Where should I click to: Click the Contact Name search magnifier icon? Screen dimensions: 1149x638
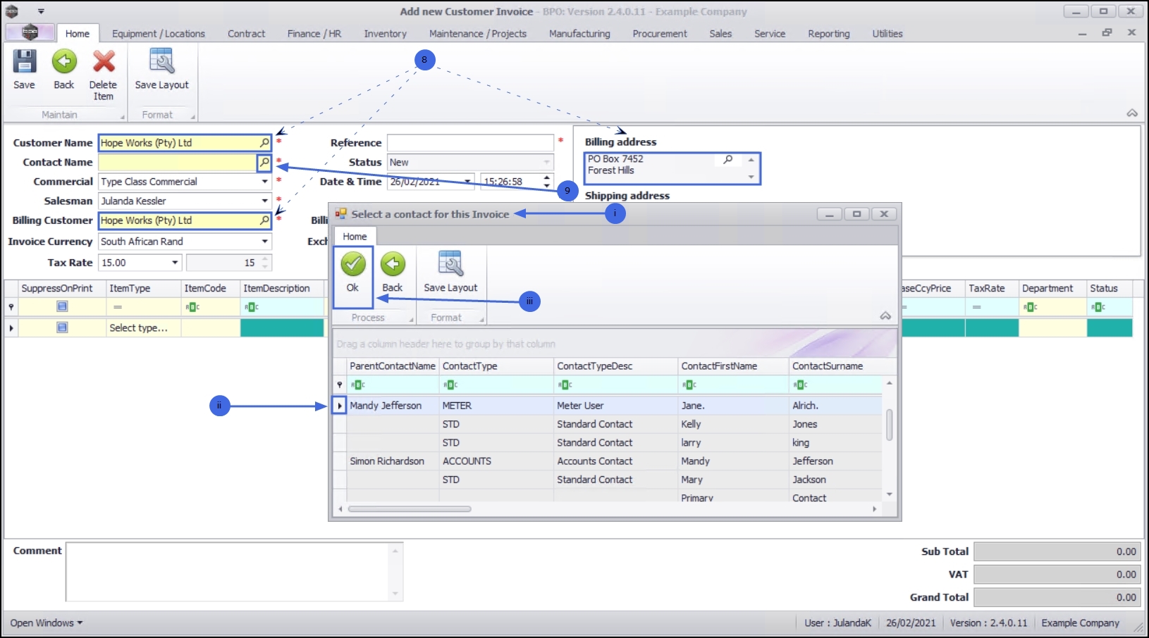[x=264, y=163]
